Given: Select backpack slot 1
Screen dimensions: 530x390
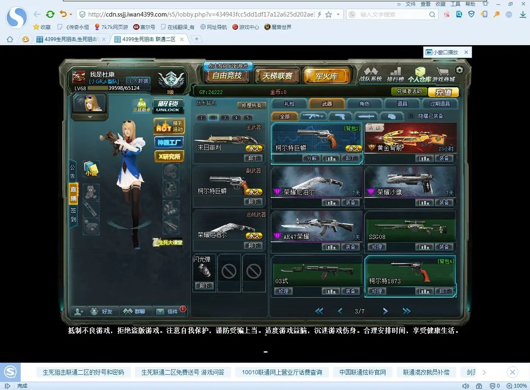Looking at the screenshot, I should 202,118.
